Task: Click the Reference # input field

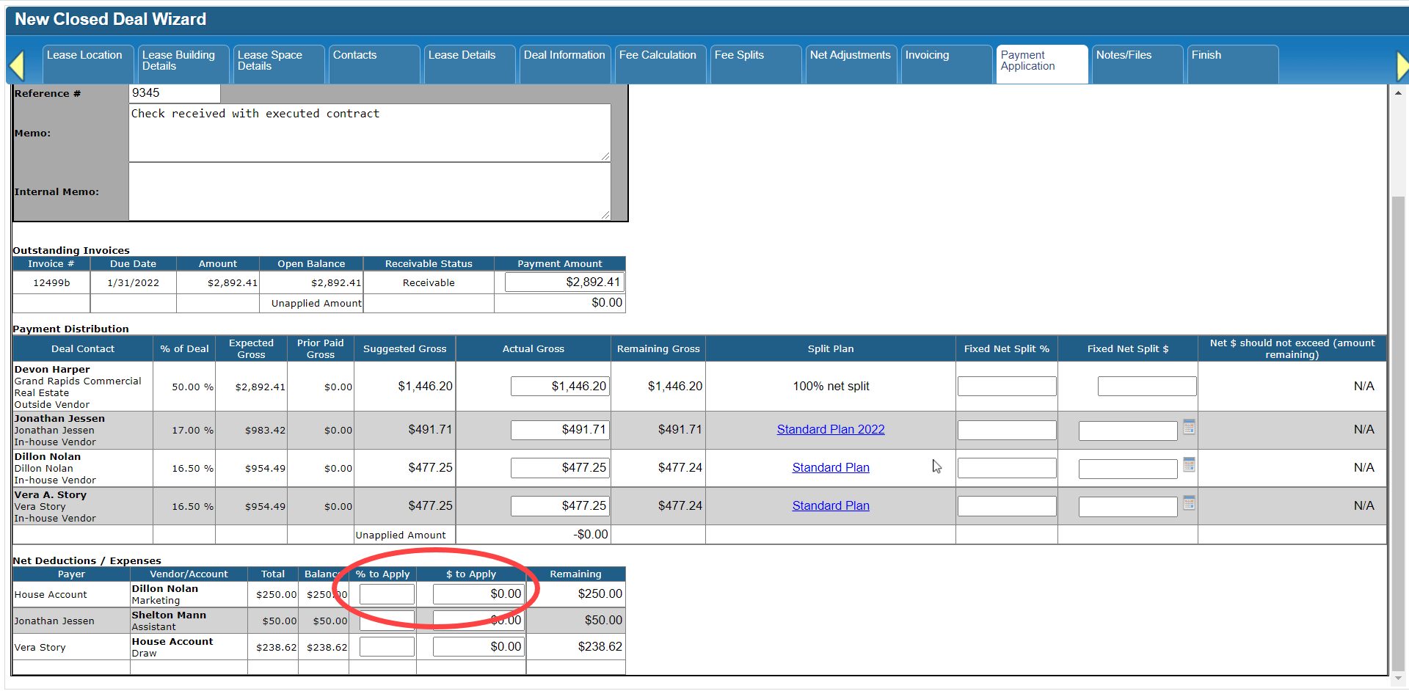Action: tap(175, 93)
